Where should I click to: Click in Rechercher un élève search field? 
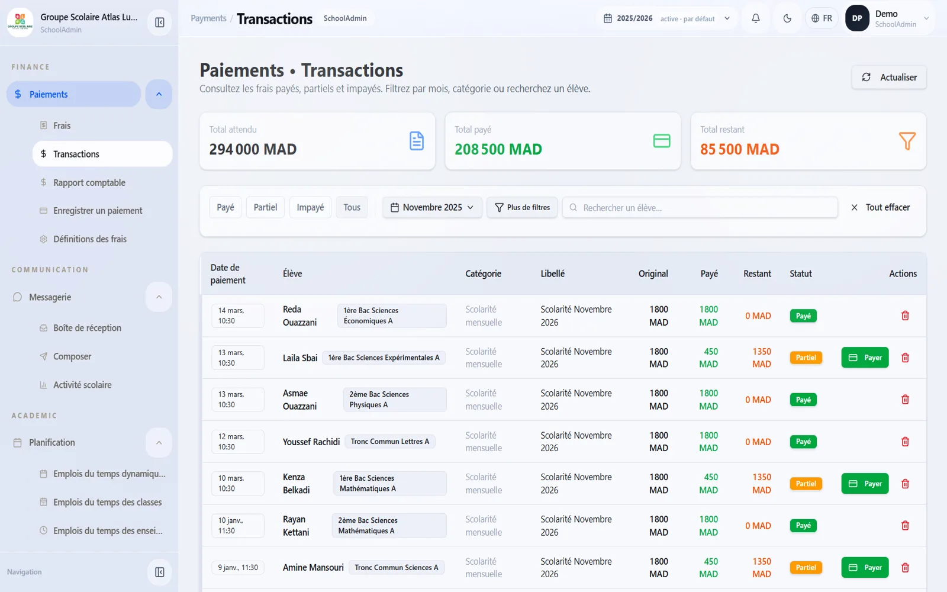[700, 207]
